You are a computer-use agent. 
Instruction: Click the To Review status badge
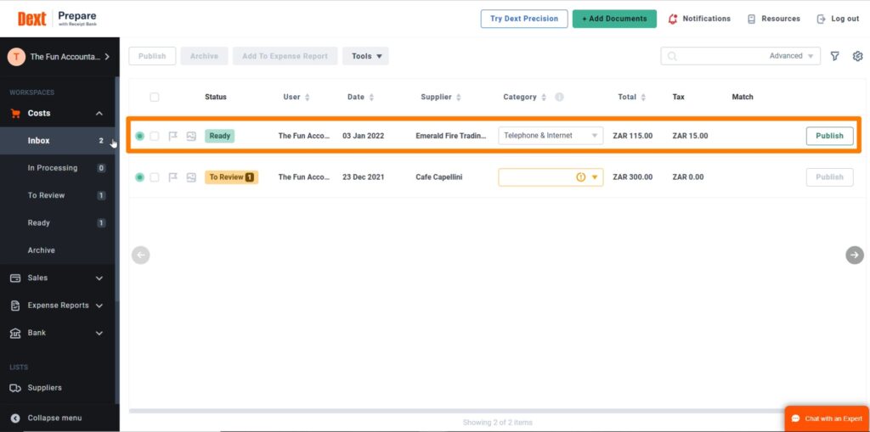[231, 177]
